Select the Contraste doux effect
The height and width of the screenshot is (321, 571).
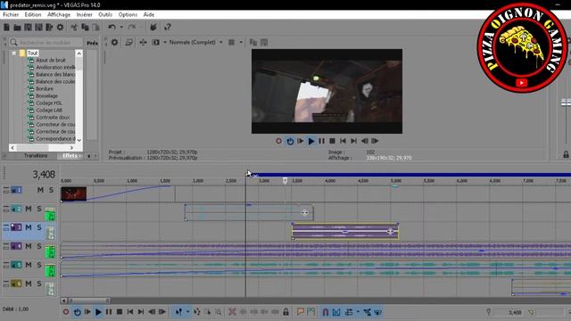(x=53, y=117)
